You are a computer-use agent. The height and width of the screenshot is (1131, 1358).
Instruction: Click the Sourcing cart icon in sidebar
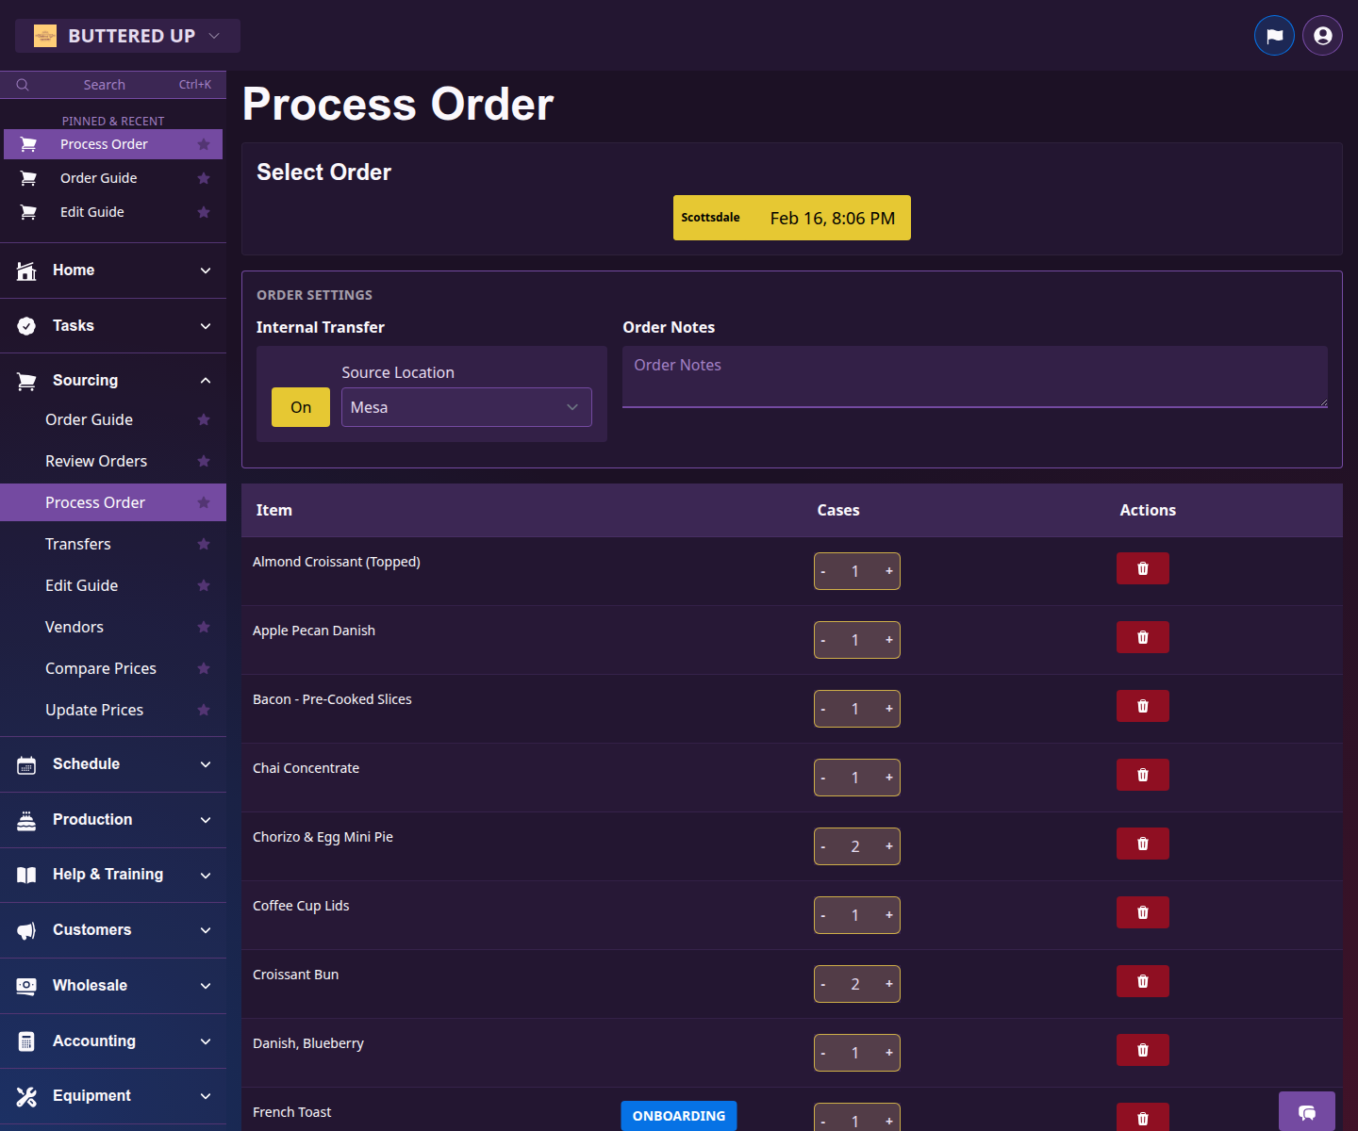coord(25,380)
